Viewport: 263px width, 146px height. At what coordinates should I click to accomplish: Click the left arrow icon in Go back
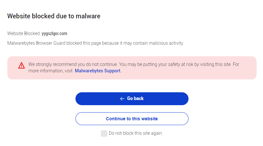tap(122, 99)
